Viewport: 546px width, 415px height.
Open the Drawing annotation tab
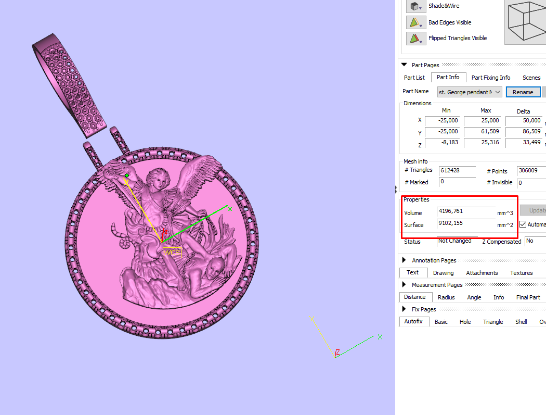(443, 273)
